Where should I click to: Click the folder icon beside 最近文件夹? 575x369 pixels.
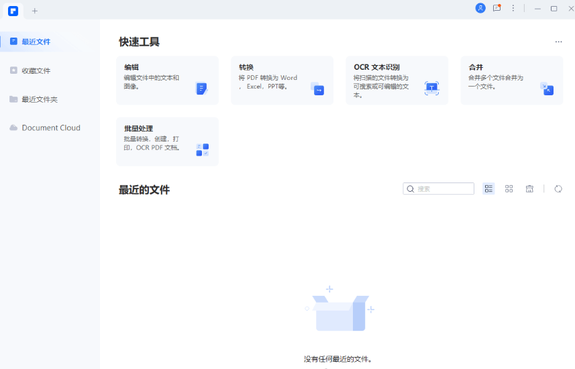click(13, 99)
